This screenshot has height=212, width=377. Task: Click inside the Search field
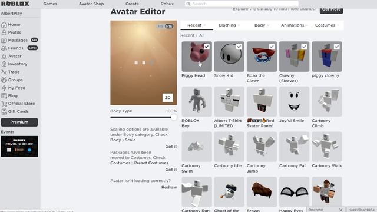(242, 4)
